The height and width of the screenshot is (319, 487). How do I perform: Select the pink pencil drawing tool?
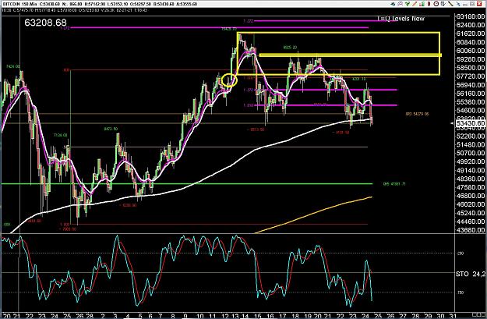415,4
